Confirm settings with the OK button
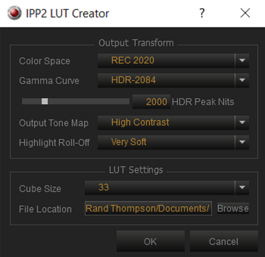The width and height of the screenshot is (265, 257). click(151, 241)
